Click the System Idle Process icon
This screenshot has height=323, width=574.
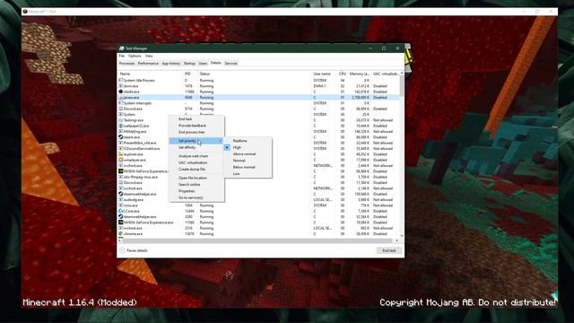[x=121, y=80]
